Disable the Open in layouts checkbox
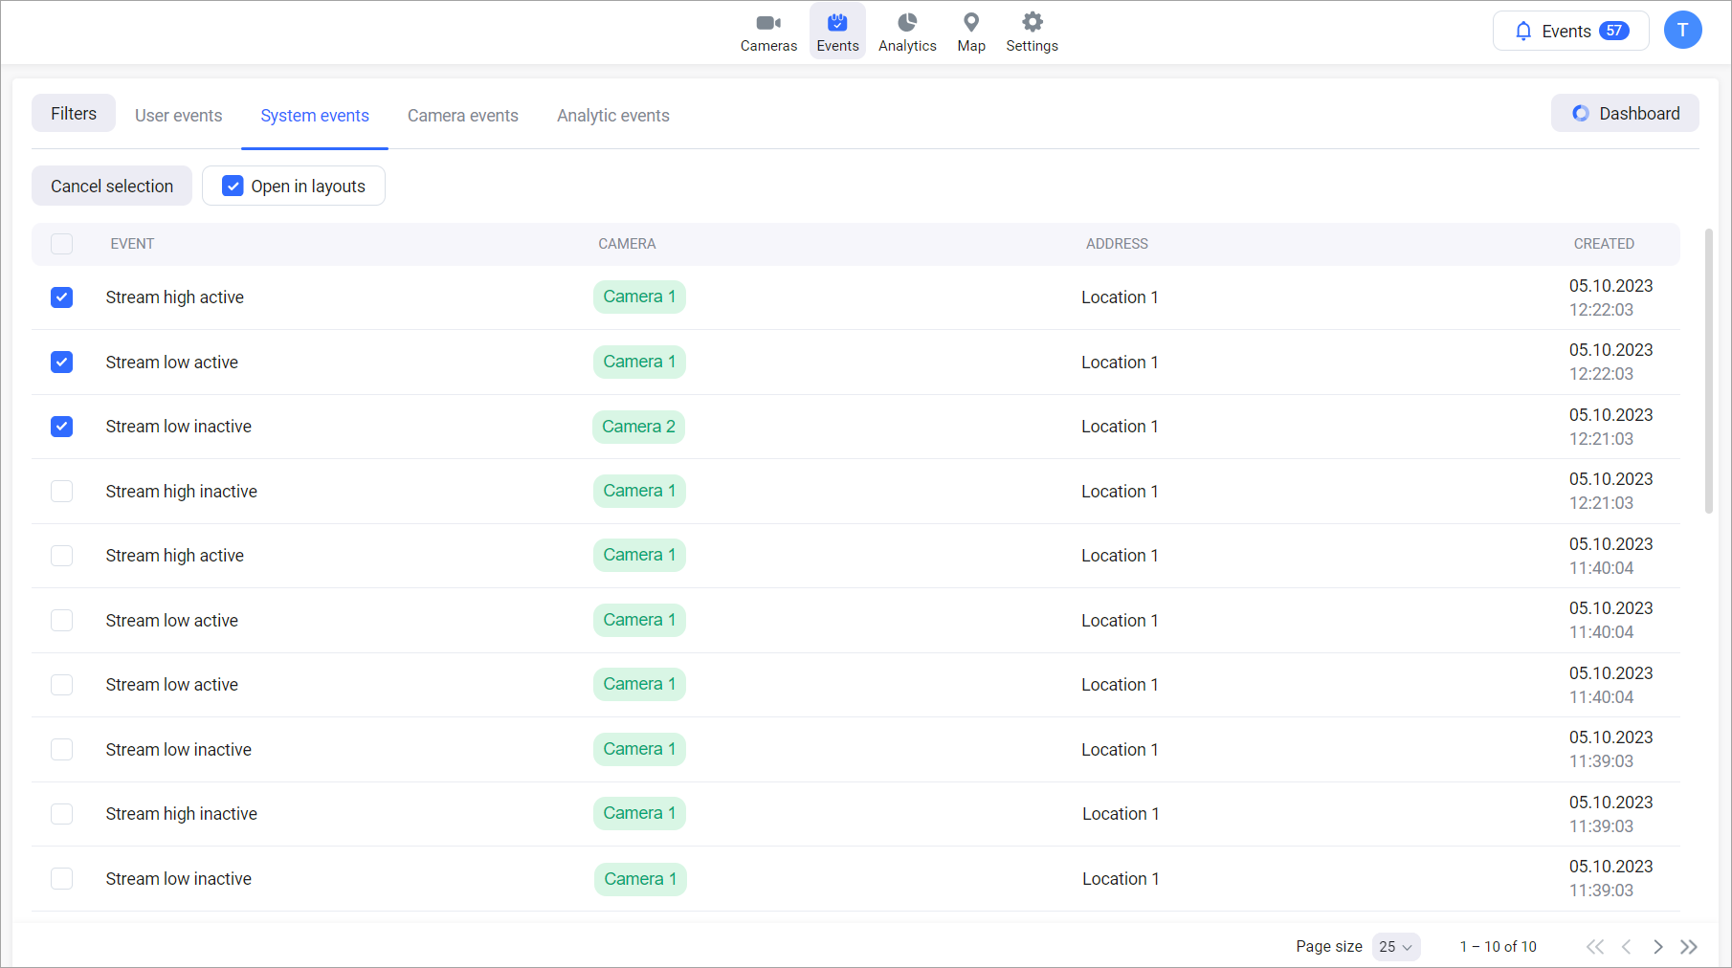Viewport: 1732px width, 968px height. tap(233, 187)
